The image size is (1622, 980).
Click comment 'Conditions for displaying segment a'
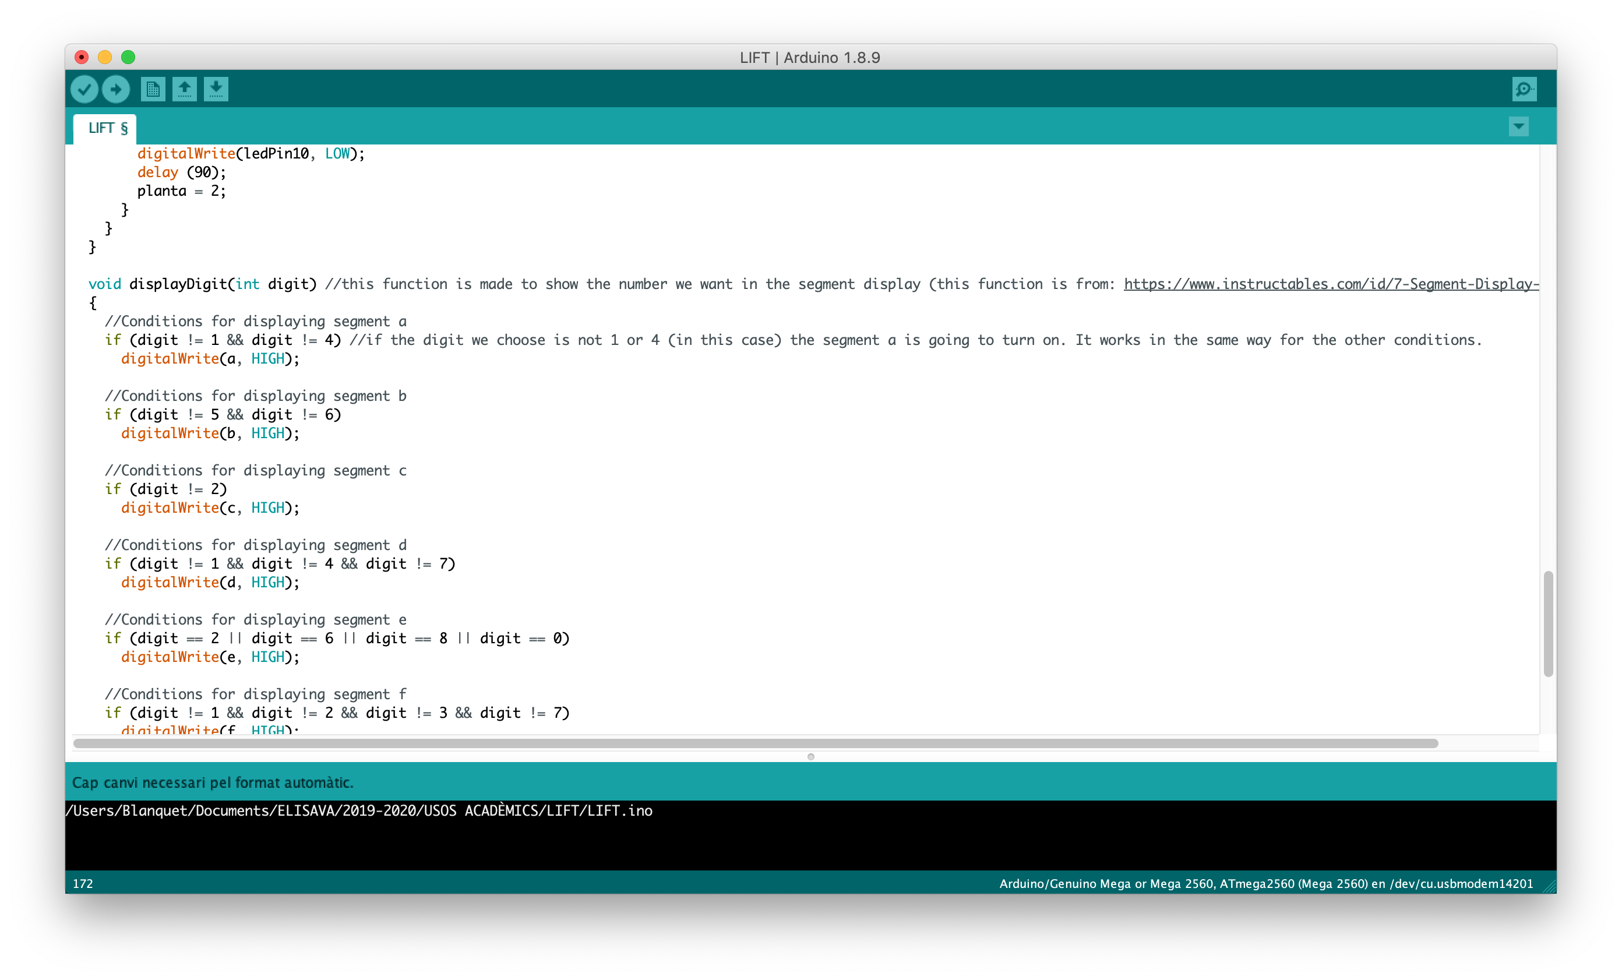tap(255, 321)
